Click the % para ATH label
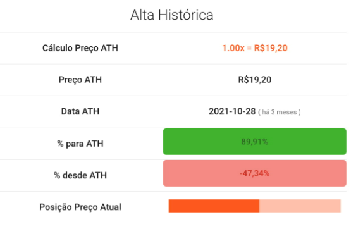The width and height of the screenshot is (351, 241). tap(80, 144)
